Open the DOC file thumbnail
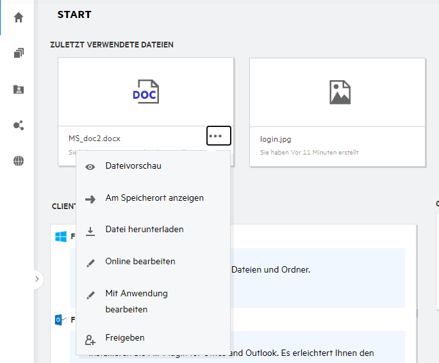Screen dimensions: 439x363 pos(145,92)
